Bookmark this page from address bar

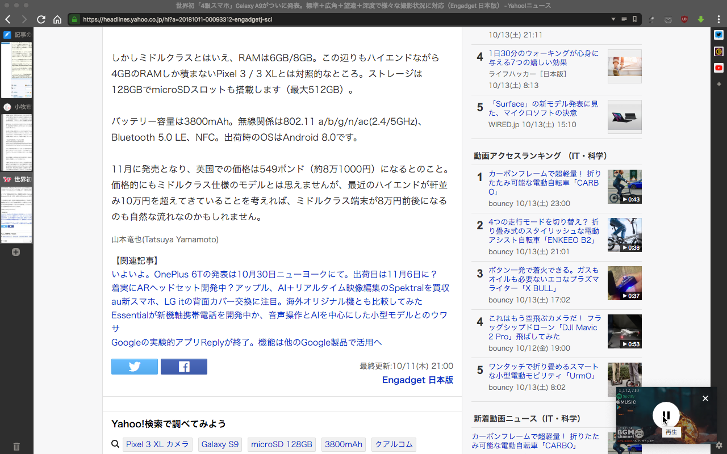point(634,19)
